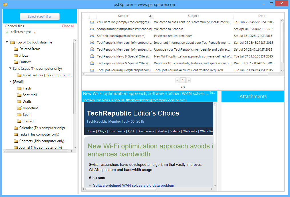The image size is (290, 197).
Task: Click the Top of Outlook data file folder icon
Action: pos(12,42)
